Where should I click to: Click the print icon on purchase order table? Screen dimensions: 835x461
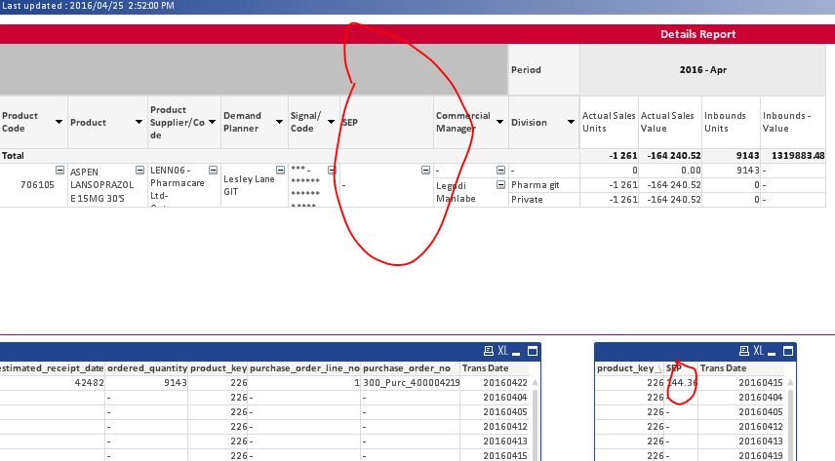(x=489, y=351)
